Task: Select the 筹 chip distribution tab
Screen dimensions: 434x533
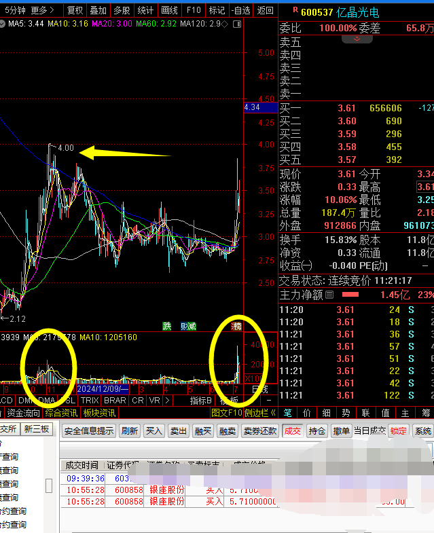Action: (x=425, y=413)
